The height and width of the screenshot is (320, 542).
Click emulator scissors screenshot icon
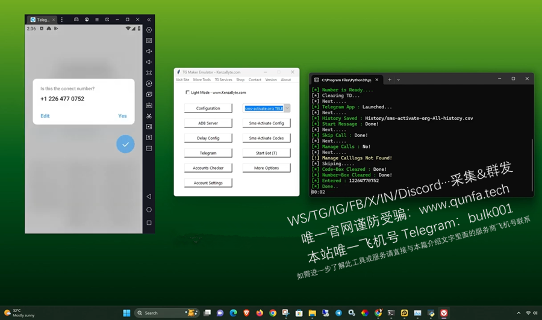149,116
